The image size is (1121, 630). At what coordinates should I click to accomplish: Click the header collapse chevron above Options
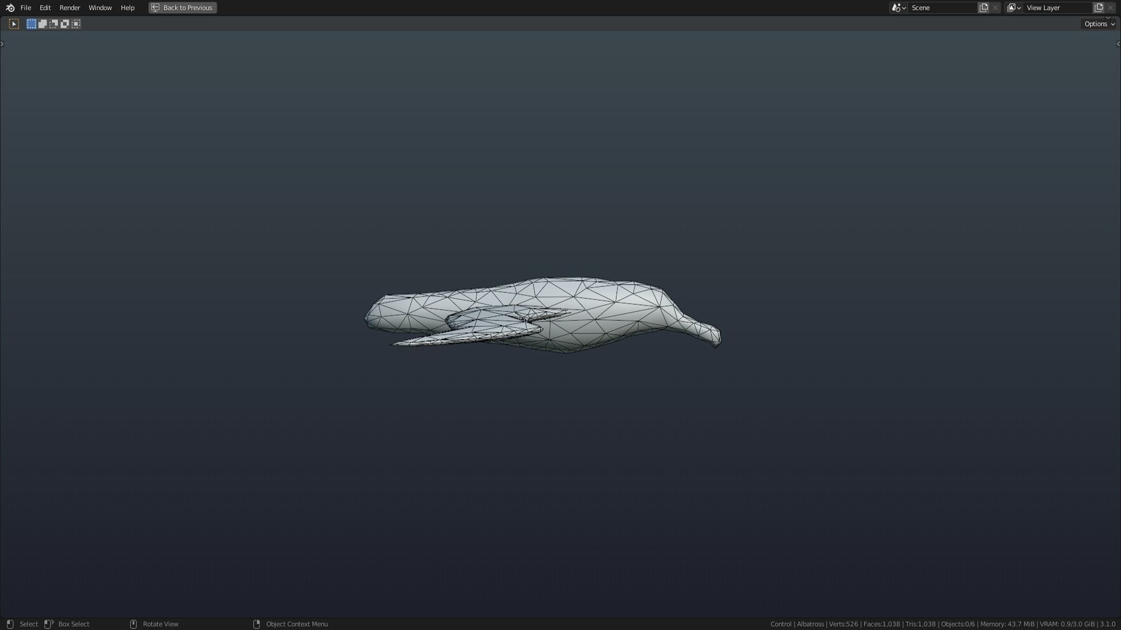[1108, 17]
